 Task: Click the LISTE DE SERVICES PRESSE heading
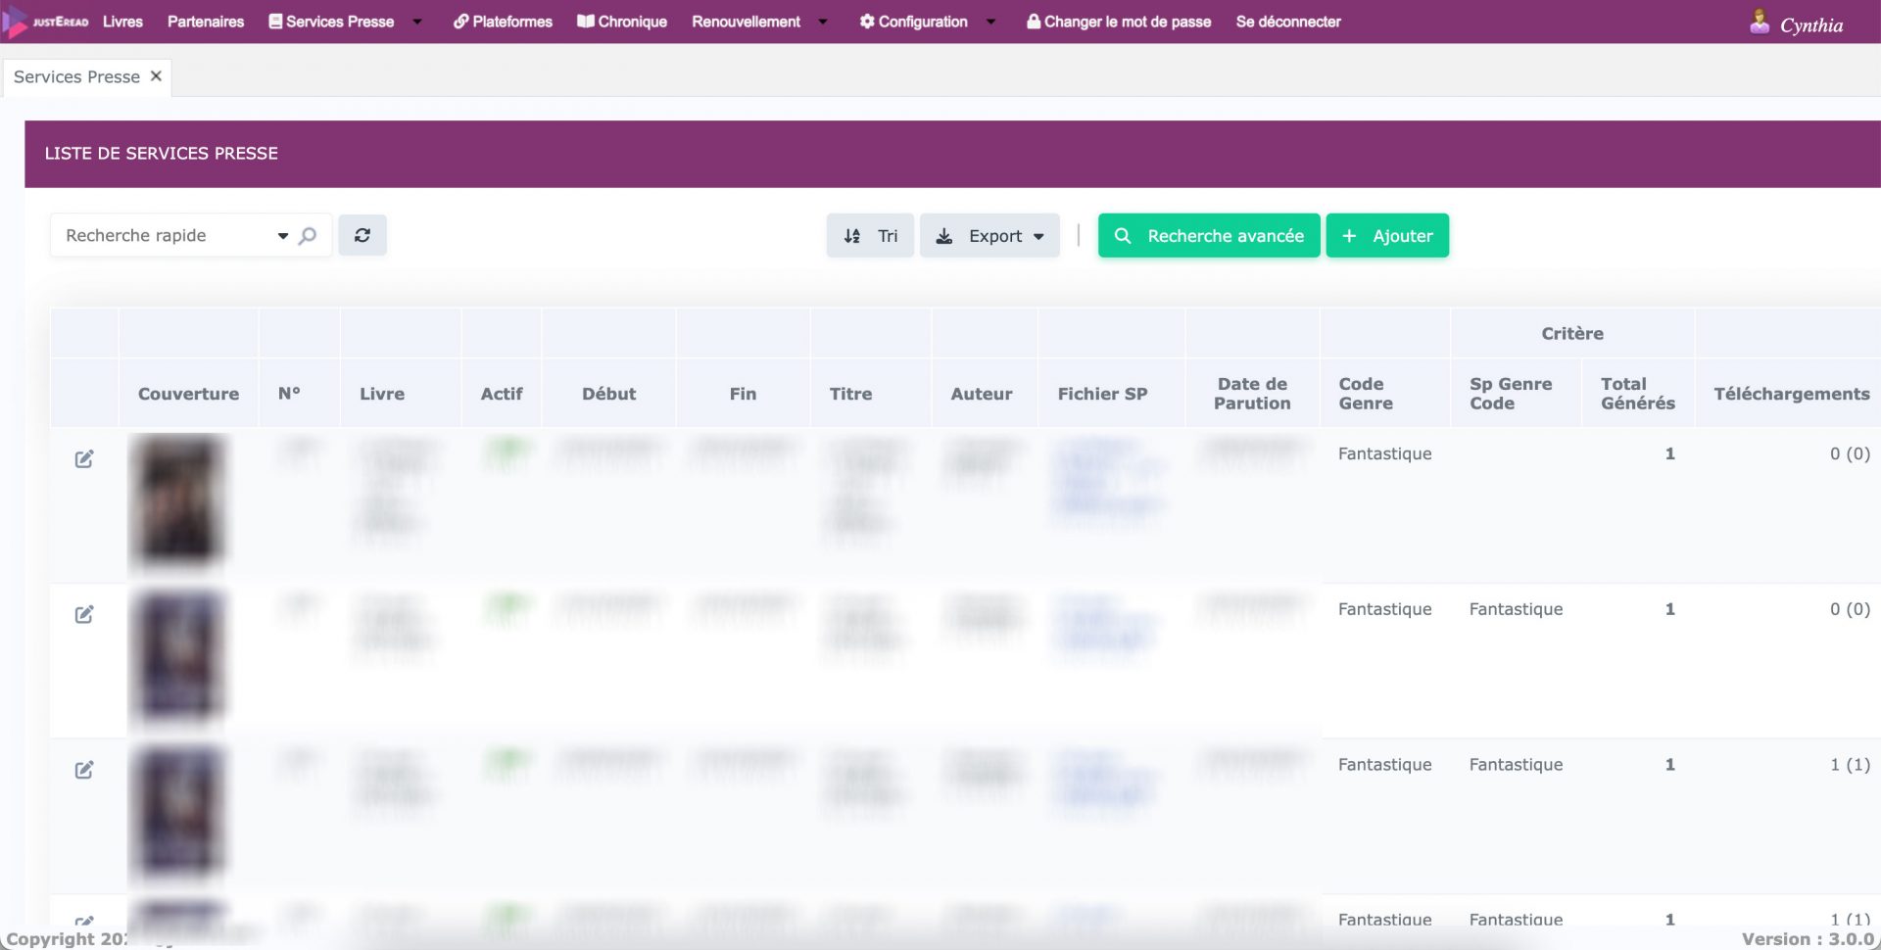(162, 153)
